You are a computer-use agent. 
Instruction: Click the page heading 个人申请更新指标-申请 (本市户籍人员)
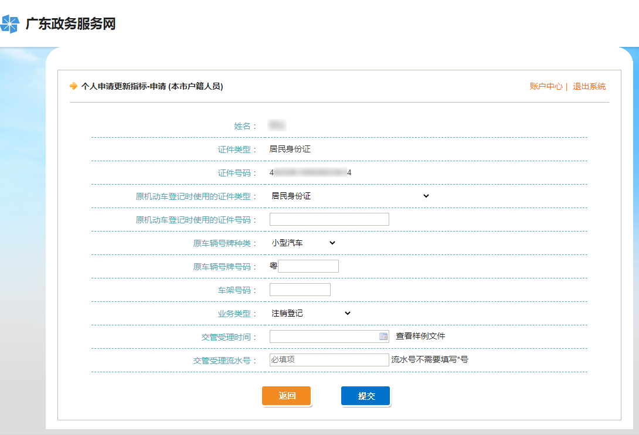click(152, 86)
